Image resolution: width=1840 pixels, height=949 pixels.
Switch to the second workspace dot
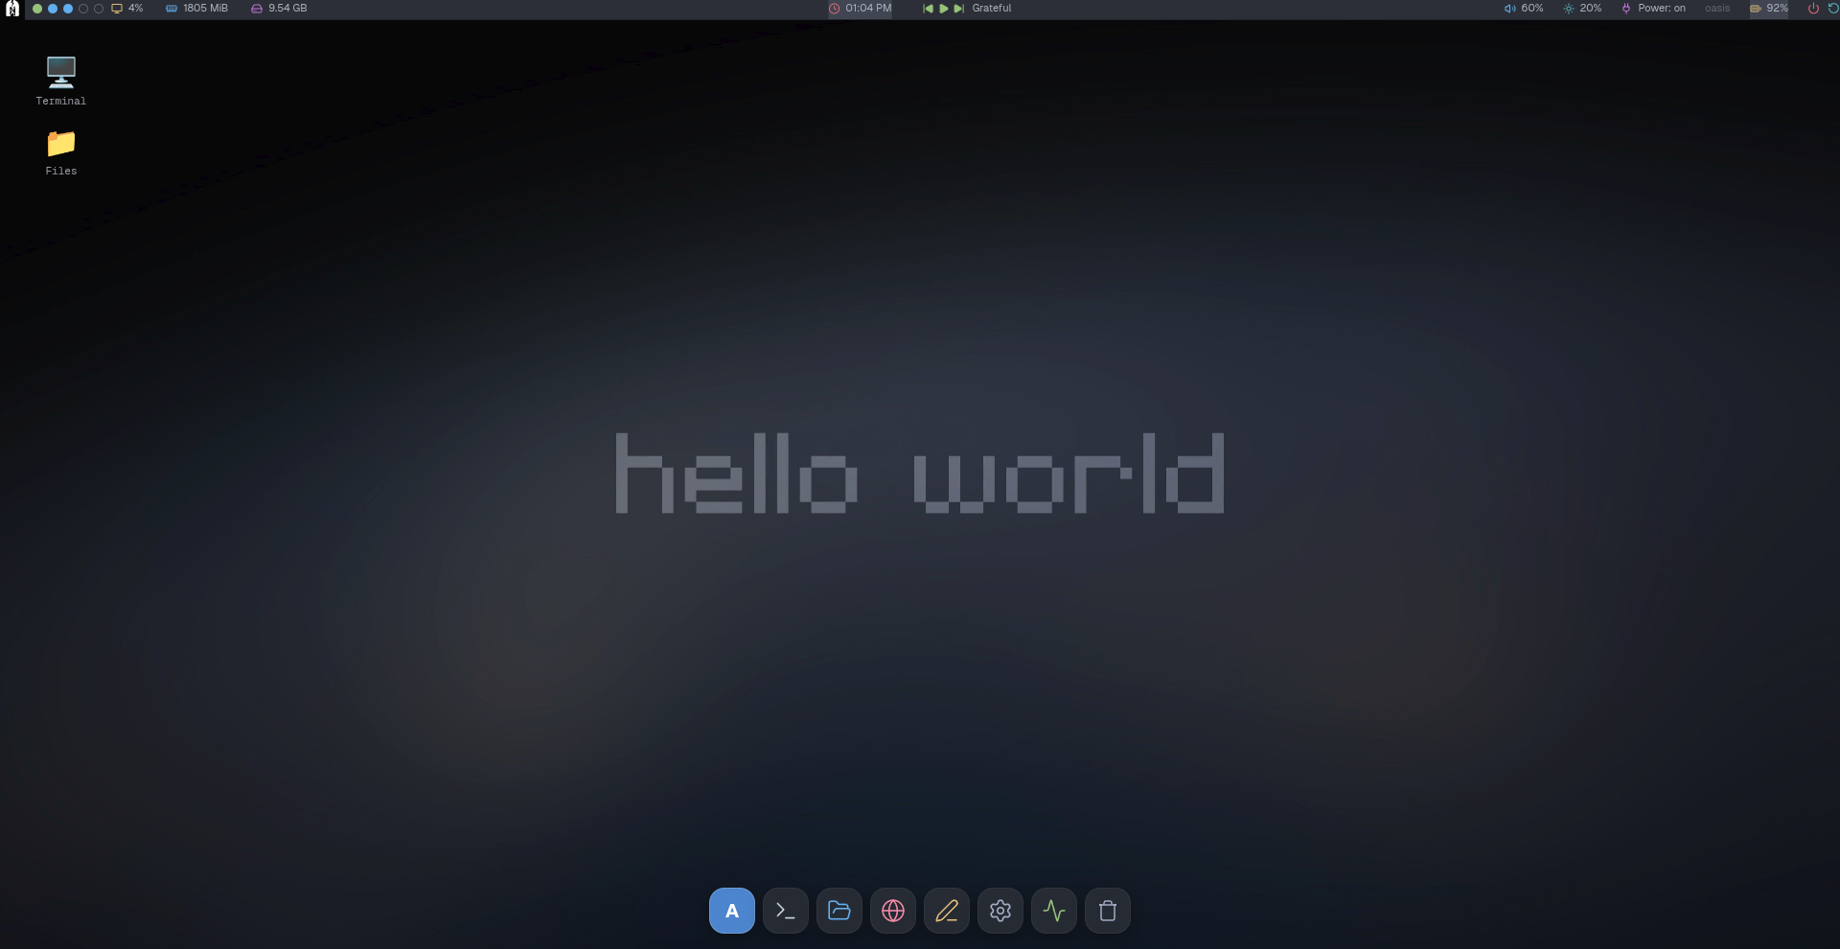tap(53, 9)
